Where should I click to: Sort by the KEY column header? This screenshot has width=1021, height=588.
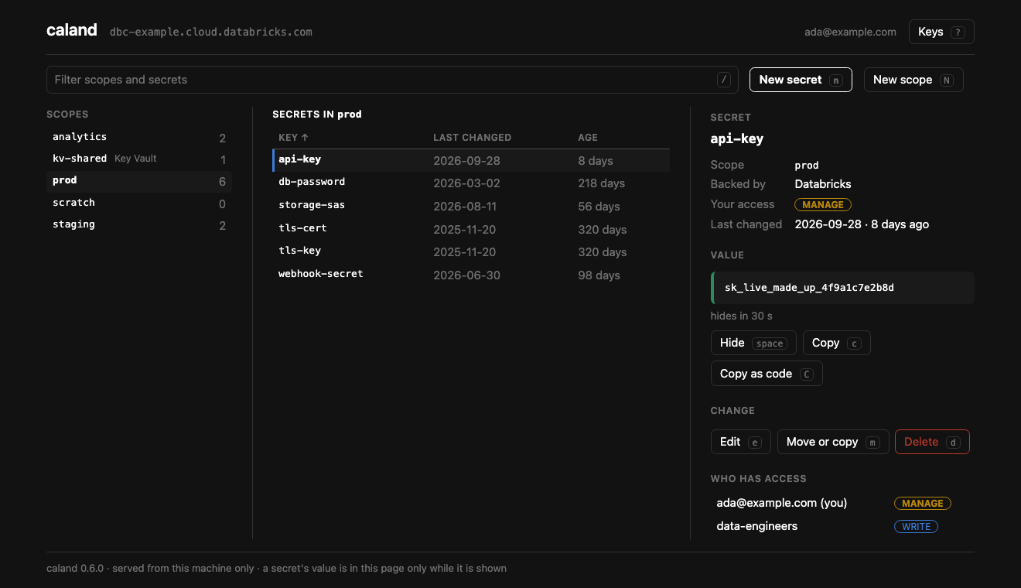(293, 137)
